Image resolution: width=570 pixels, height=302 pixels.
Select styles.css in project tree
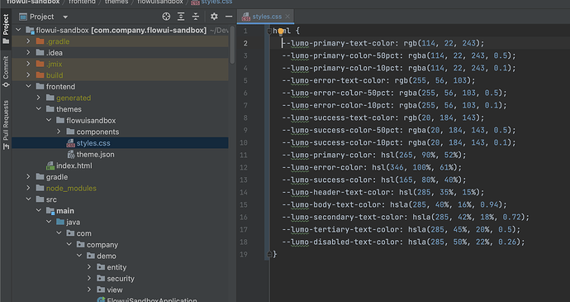click(121, 143)
